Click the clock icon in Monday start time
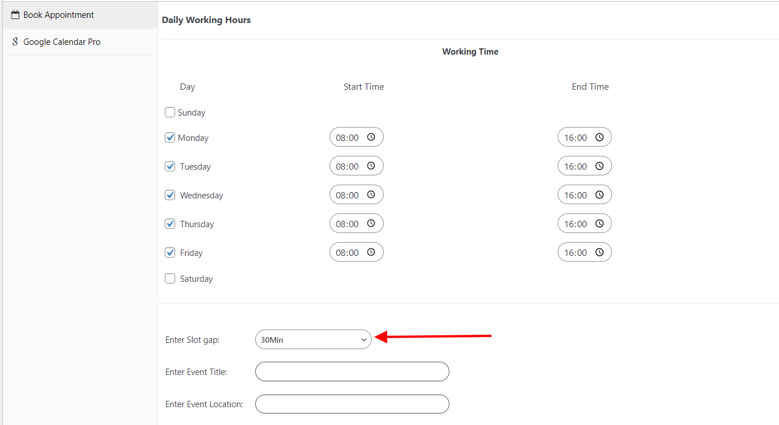The image size is (779, 425). 371,137
